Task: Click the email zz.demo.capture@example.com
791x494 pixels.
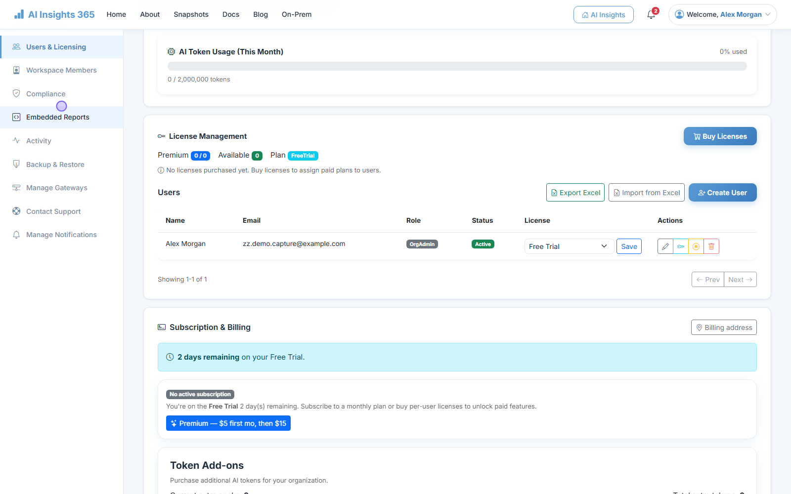Action: tap(294, 244)
